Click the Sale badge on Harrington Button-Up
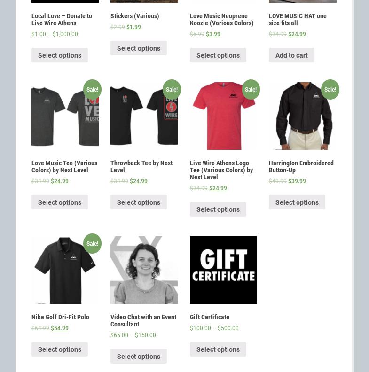 coord(330,89)
